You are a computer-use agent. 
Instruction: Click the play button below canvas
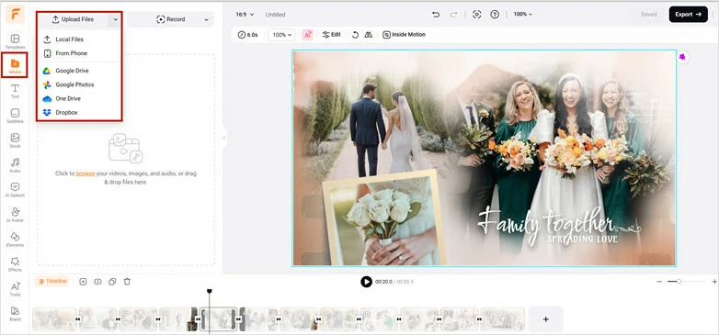(366, 282)
